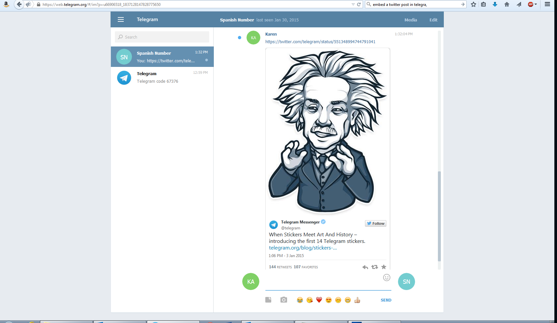
Task: Expand the Adblock Plus dropdown arrow
Action: 536,4
